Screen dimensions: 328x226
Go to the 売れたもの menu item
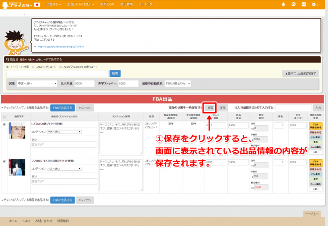coord(107,5)
